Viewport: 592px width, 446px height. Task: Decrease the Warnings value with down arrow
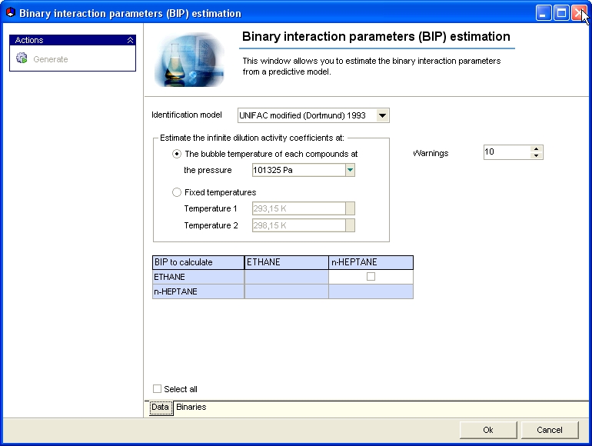click(x=536, y=155)
